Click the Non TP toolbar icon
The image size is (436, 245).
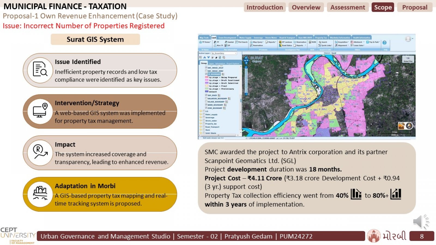click(x=219, y=45)
